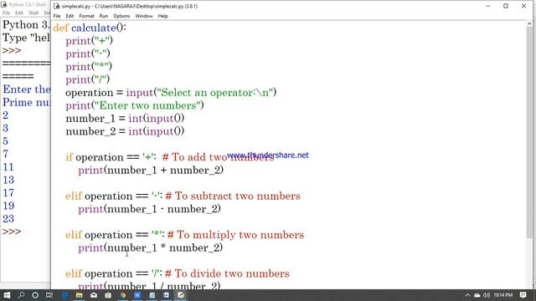Click on 'def calculate():' line
The width and height of the screenshot is (536, 301).
tap(90, 28)
